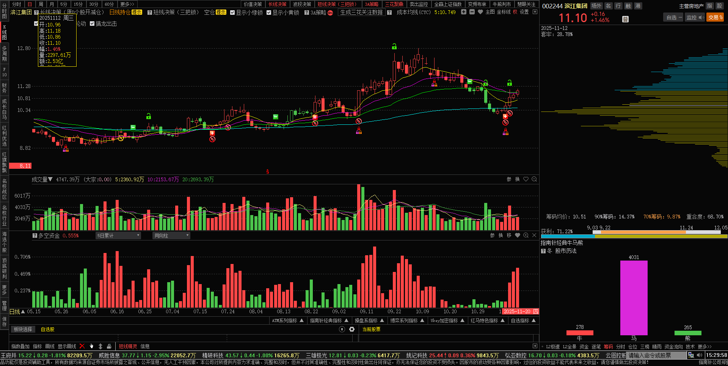728x366 pixels.
Task: Open help for 长线决策 indicator
Action: (x=36, y=13)
